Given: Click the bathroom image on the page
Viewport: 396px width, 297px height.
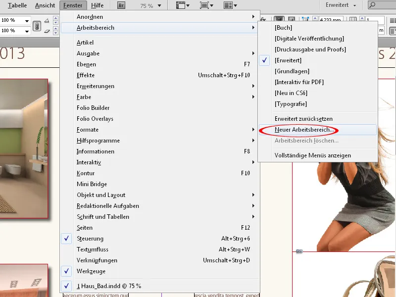Looking at the screenshot, I should point(24,148).
